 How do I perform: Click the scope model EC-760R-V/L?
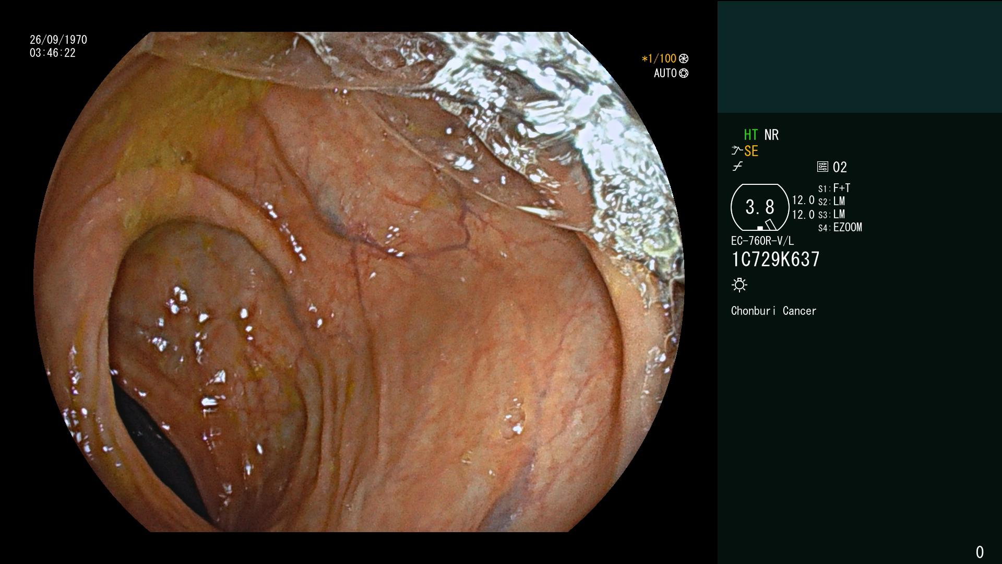pos(762,241)
